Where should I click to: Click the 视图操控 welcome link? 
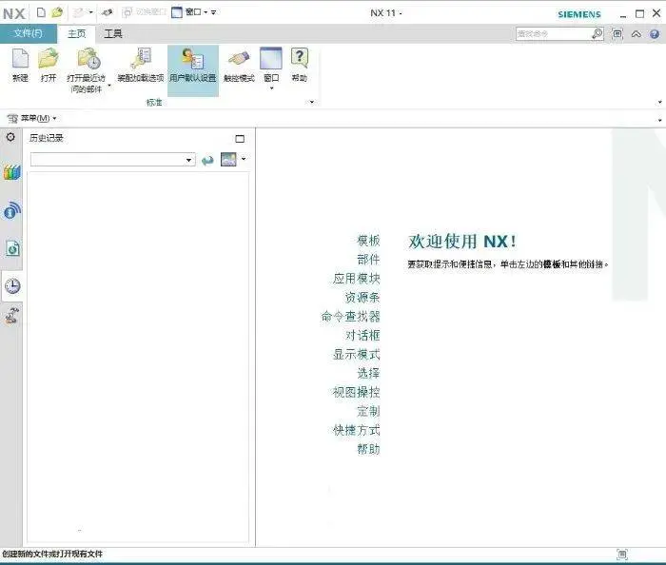[x=357, y=392]
